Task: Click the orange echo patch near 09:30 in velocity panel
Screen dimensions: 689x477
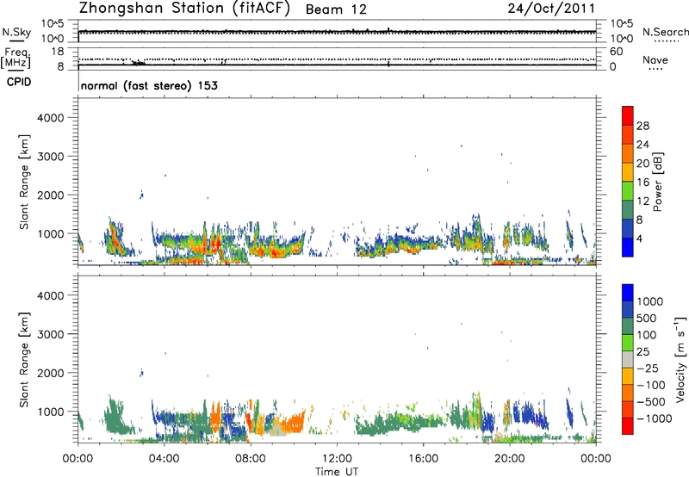Action: [x=293, y=424]
